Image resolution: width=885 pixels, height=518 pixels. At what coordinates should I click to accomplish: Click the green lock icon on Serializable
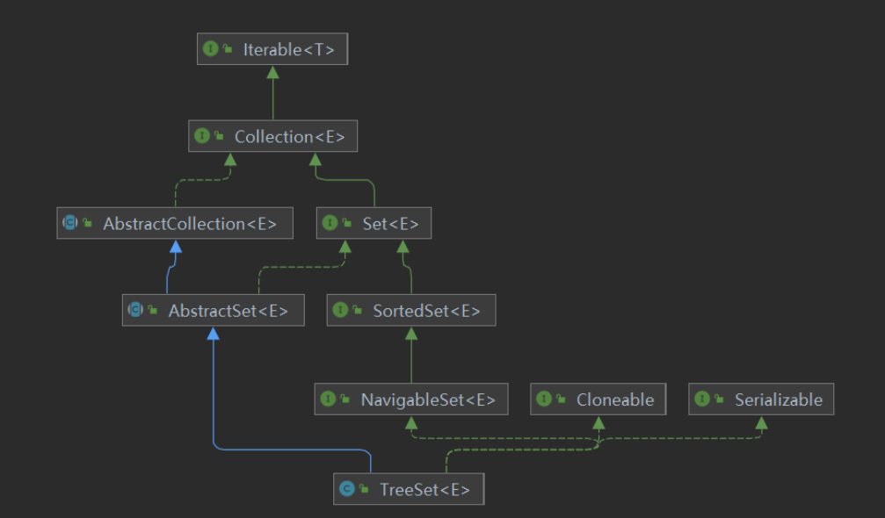pos(718,399)
